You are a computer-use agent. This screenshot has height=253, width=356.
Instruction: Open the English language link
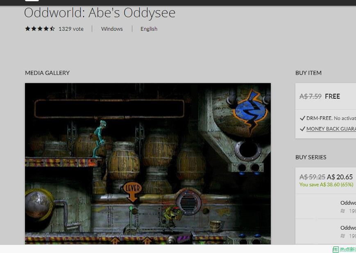149,29
